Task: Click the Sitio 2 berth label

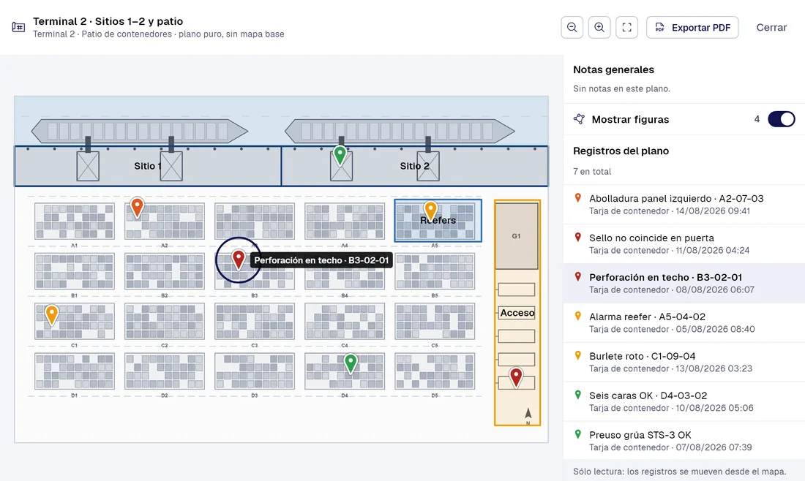Action: tap(414, 166)
